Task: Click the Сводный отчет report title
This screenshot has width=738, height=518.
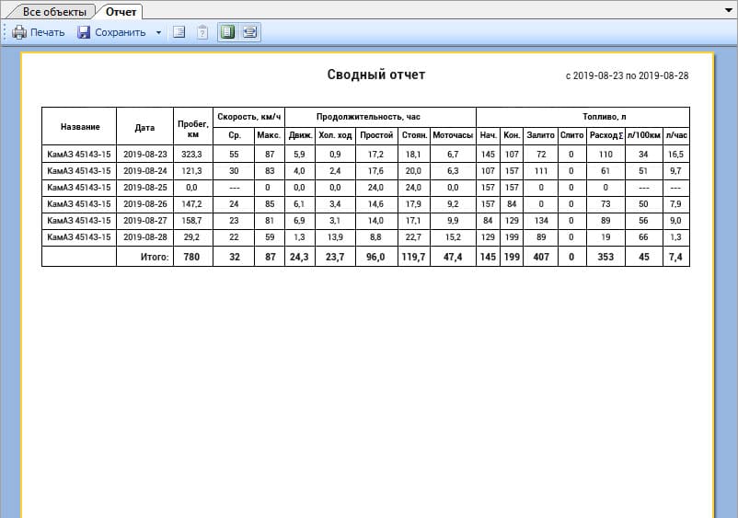Action: pos(375,75)
